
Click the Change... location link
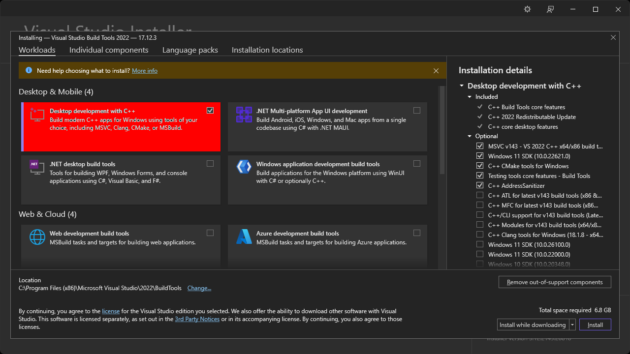point(199,288)
